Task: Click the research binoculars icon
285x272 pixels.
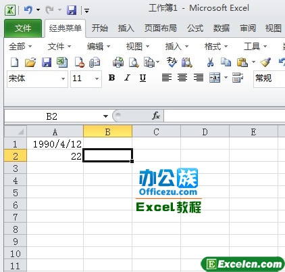Action: click(x=187, y=62)
